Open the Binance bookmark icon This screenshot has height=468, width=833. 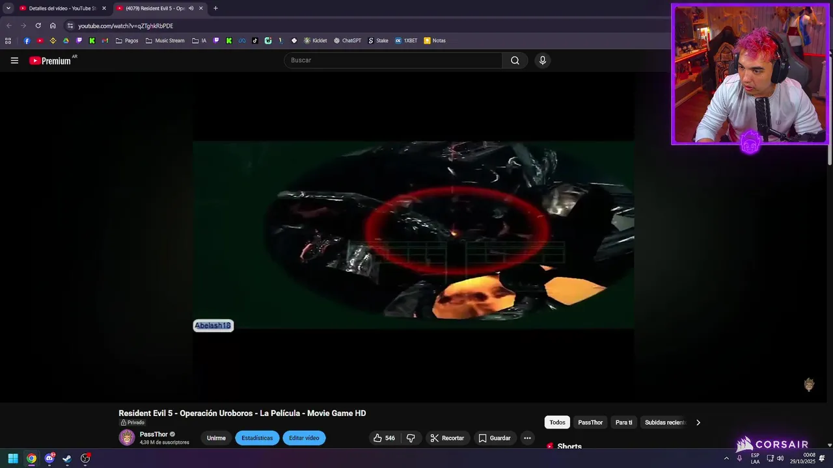[53, 40]
